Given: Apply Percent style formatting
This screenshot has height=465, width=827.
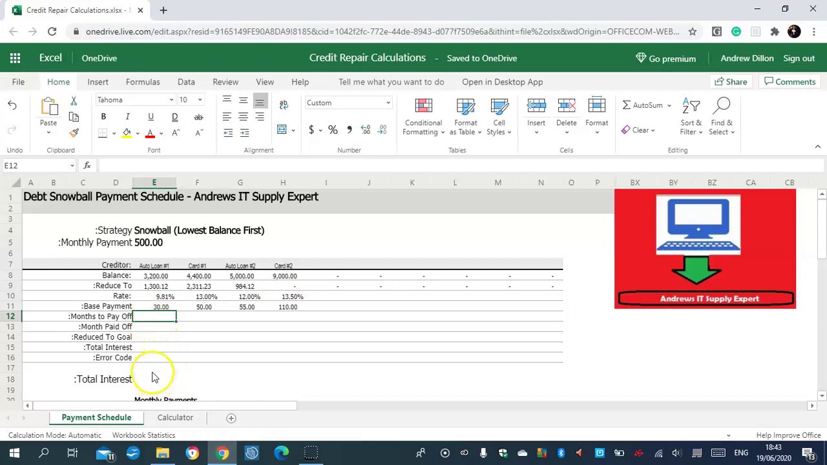Looking at the screenshot, I should click(x=333, y=130).
